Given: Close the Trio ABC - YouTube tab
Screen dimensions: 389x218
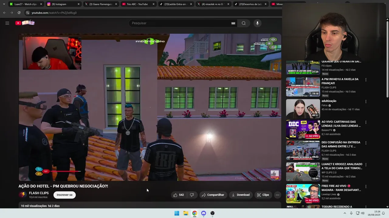Looking at the screenshot, I should point(153,4).
